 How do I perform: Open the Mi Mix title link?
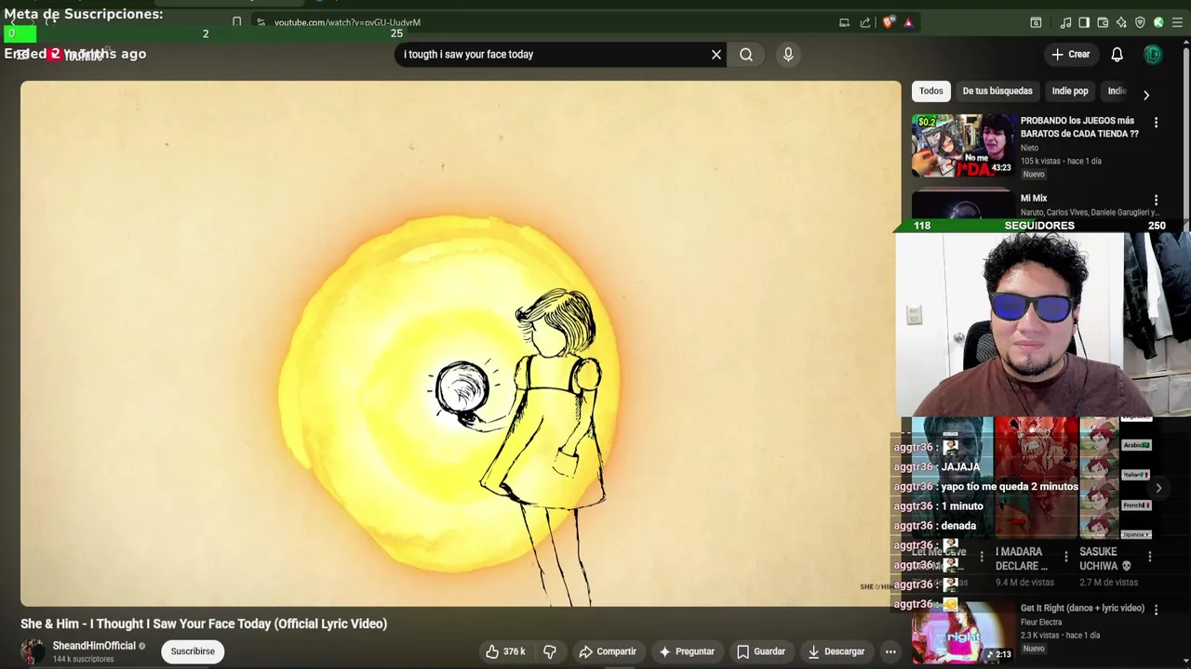pos(1034,198)
